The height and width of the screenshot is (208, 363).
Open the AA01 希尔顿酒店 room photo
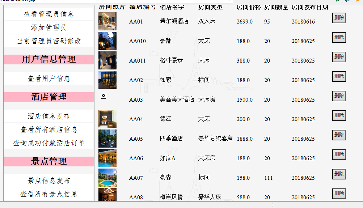(x=107, y=21)
